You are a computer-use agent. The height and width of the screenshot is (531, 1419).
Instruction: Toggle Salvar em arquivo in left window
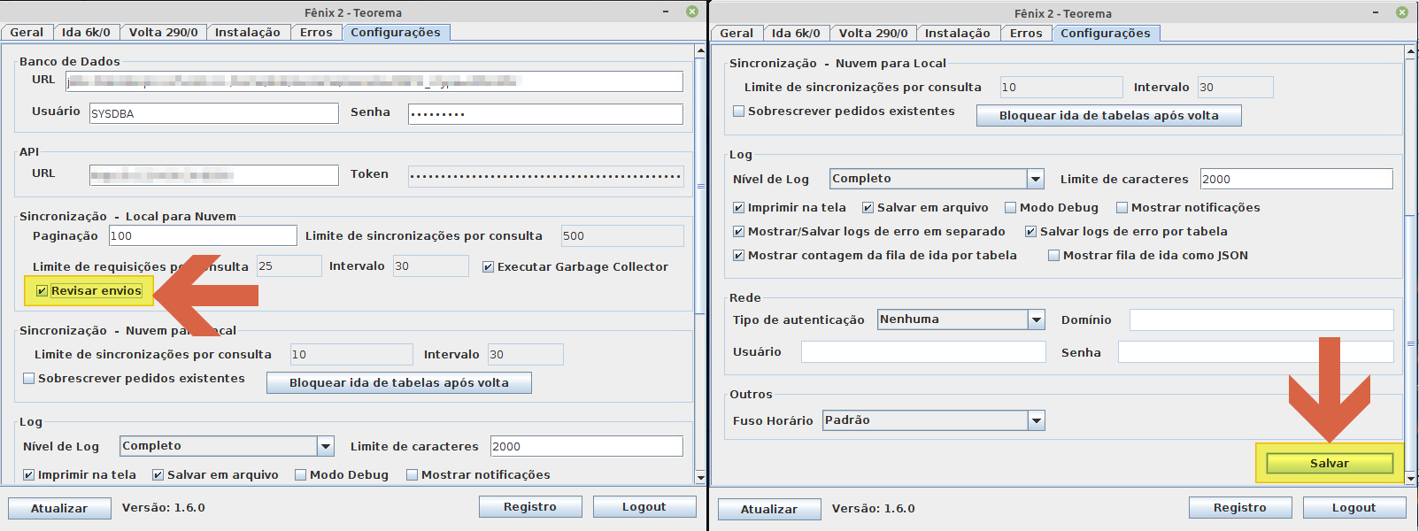pyautogui.click(x=158, y=474)
